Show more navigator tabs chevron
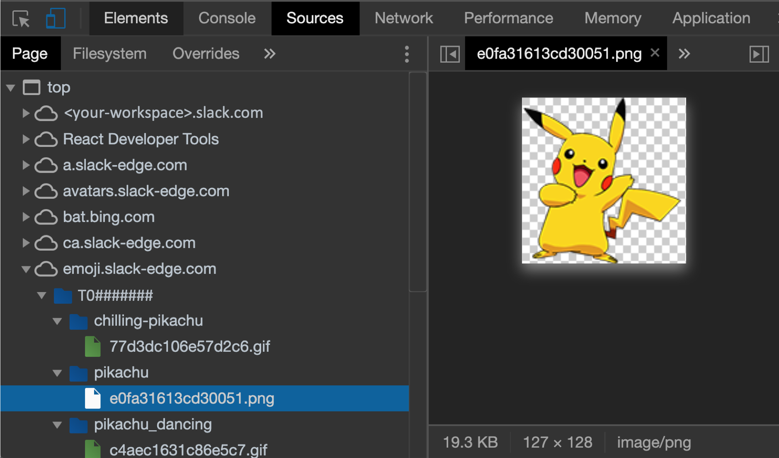Image resolution: width=779 pixels, height=458 pixels. tap(270, 54)
